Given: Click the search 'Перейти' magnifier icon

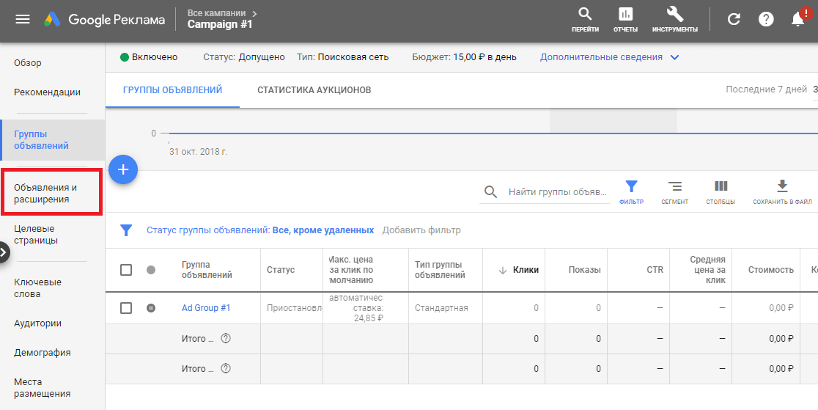Looking at the screenshot, I should coord(585,15).
